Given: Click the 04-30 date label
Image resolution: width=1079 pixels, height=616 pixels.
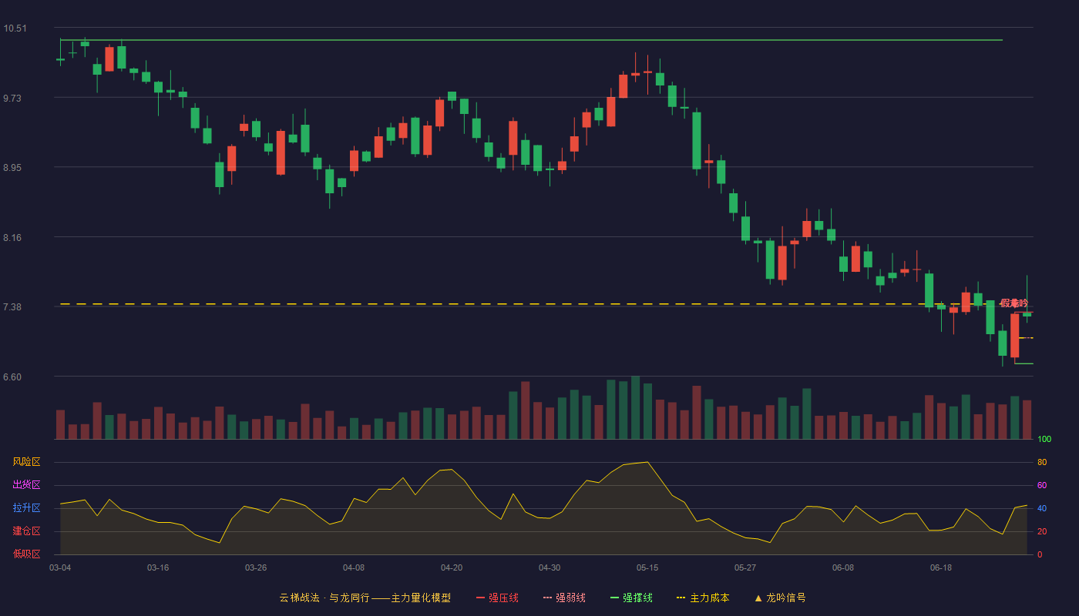Looking at the screenshot, I should pyautogui.click(x=550, y=567).
